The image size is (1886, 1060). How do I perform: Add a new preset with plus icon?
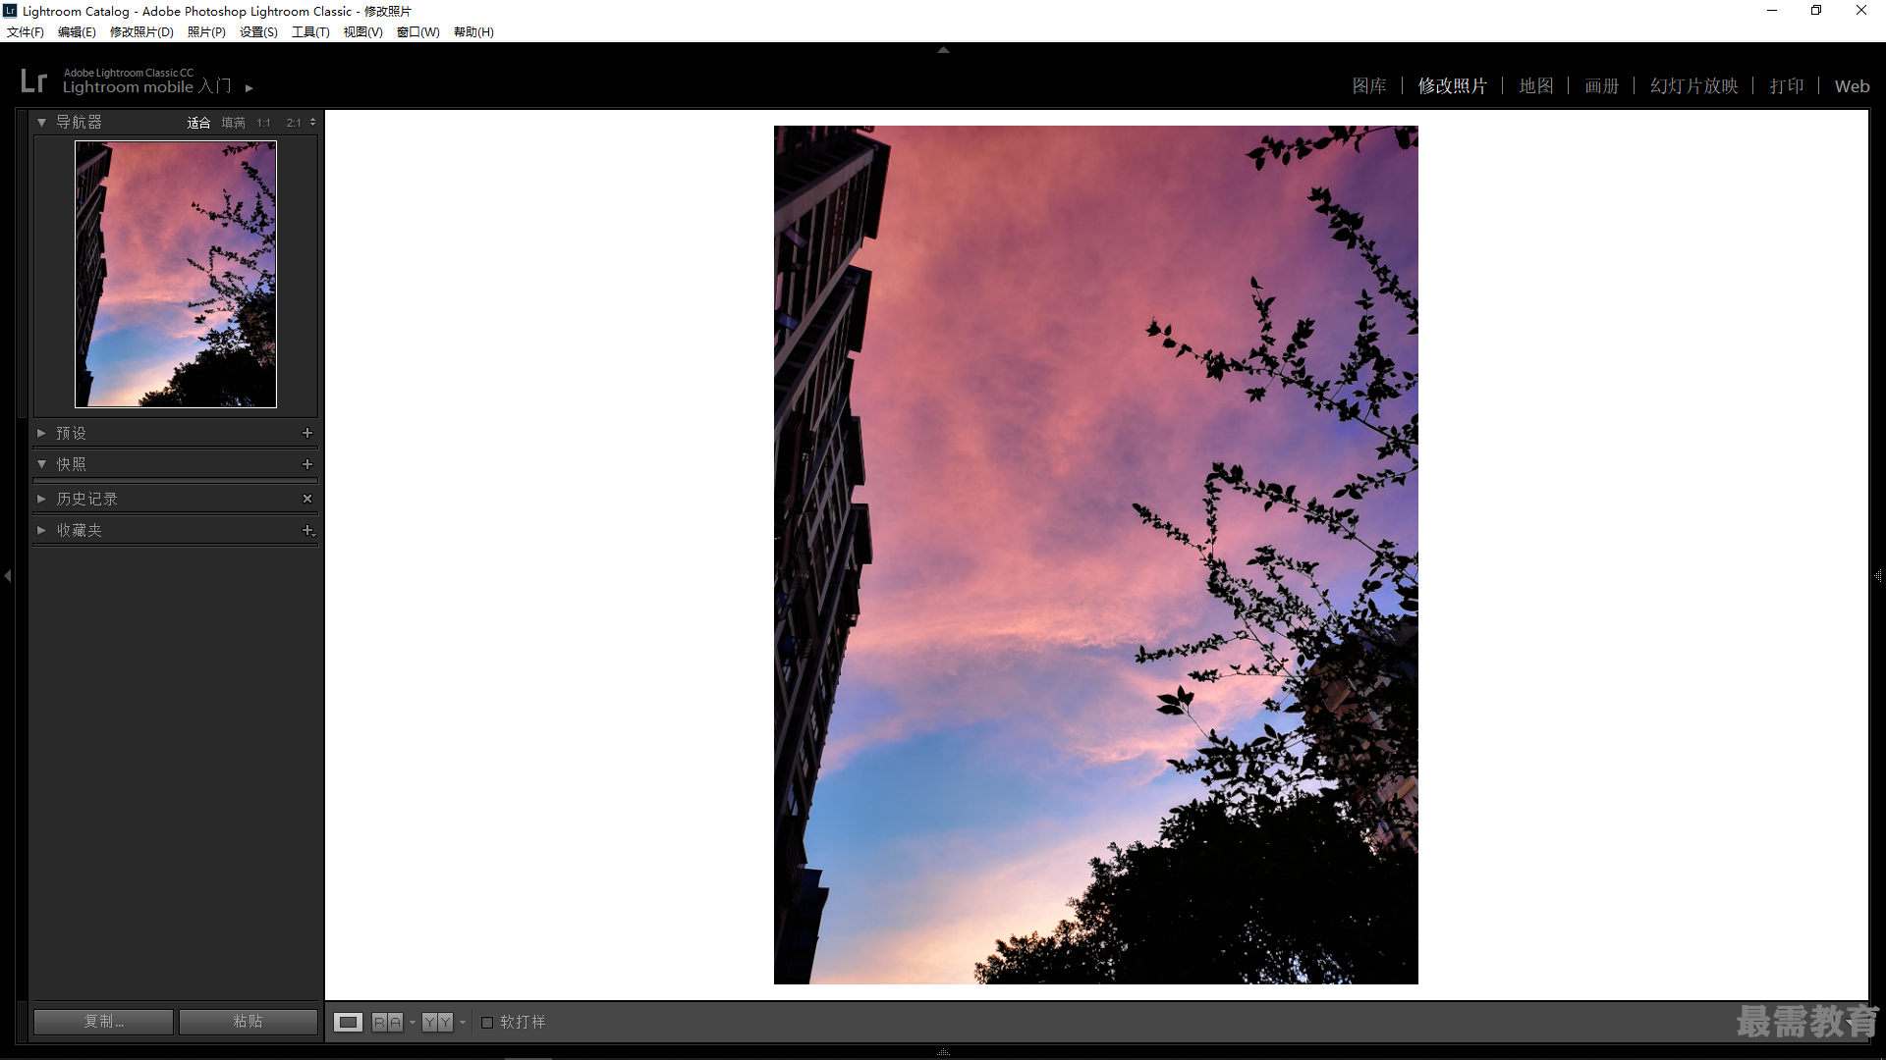point(307,433)
